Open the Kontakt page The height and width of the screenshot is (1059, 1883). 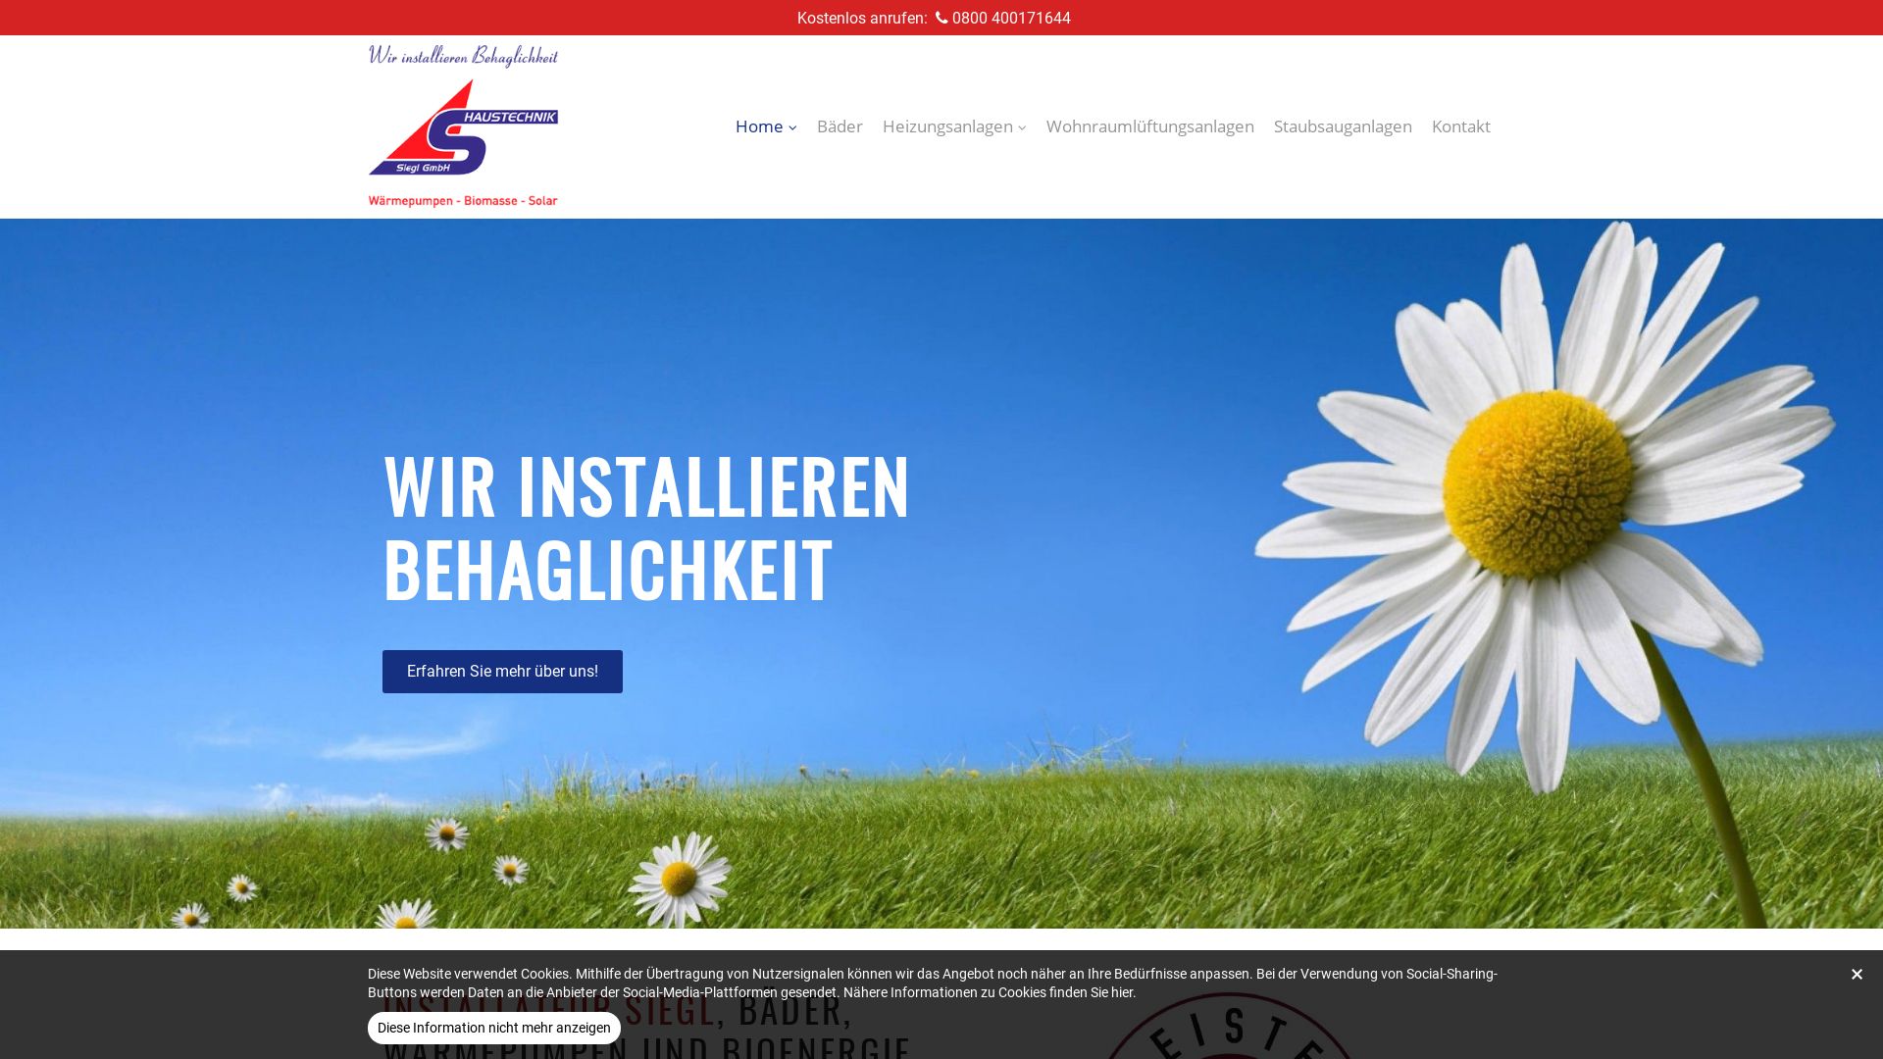tap(1460, 126)
